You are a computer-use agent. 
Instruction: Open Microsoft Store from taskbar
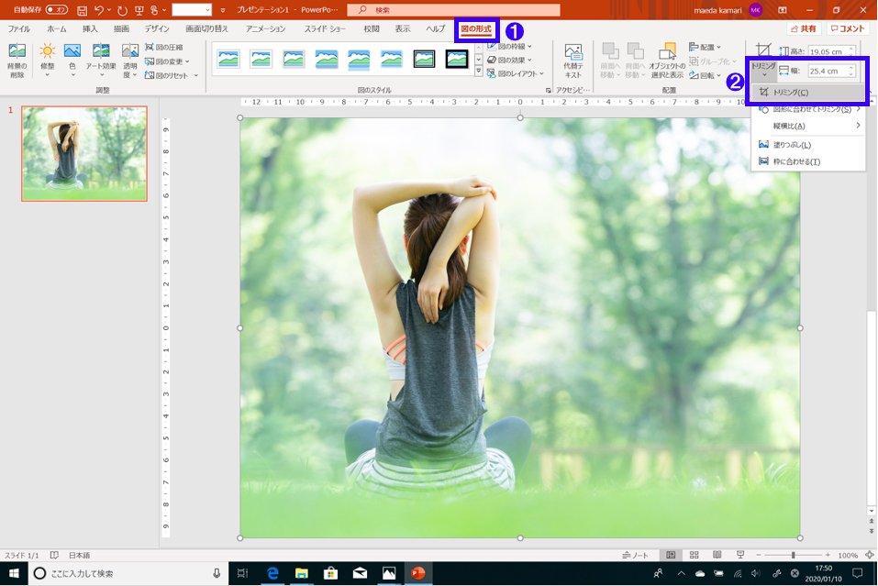(331, 573)
